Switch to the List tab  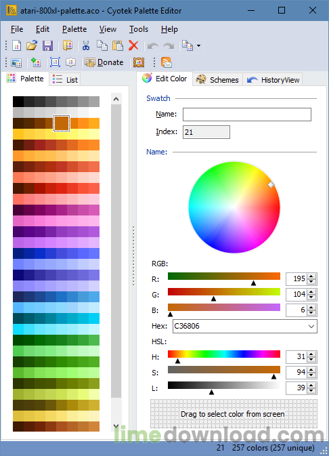click(x=65, y=79)
